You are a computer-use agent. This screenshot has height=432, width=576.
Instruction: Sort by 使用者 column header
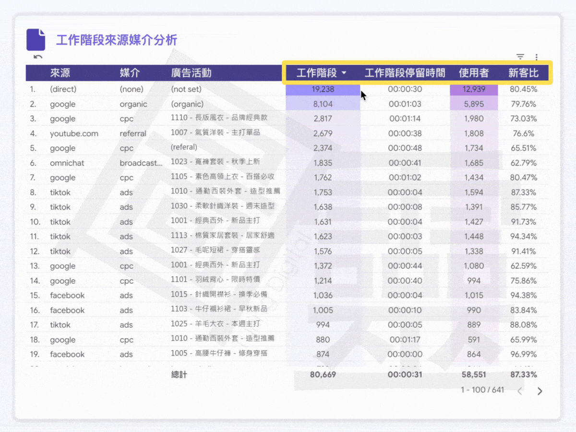point(473,73)
